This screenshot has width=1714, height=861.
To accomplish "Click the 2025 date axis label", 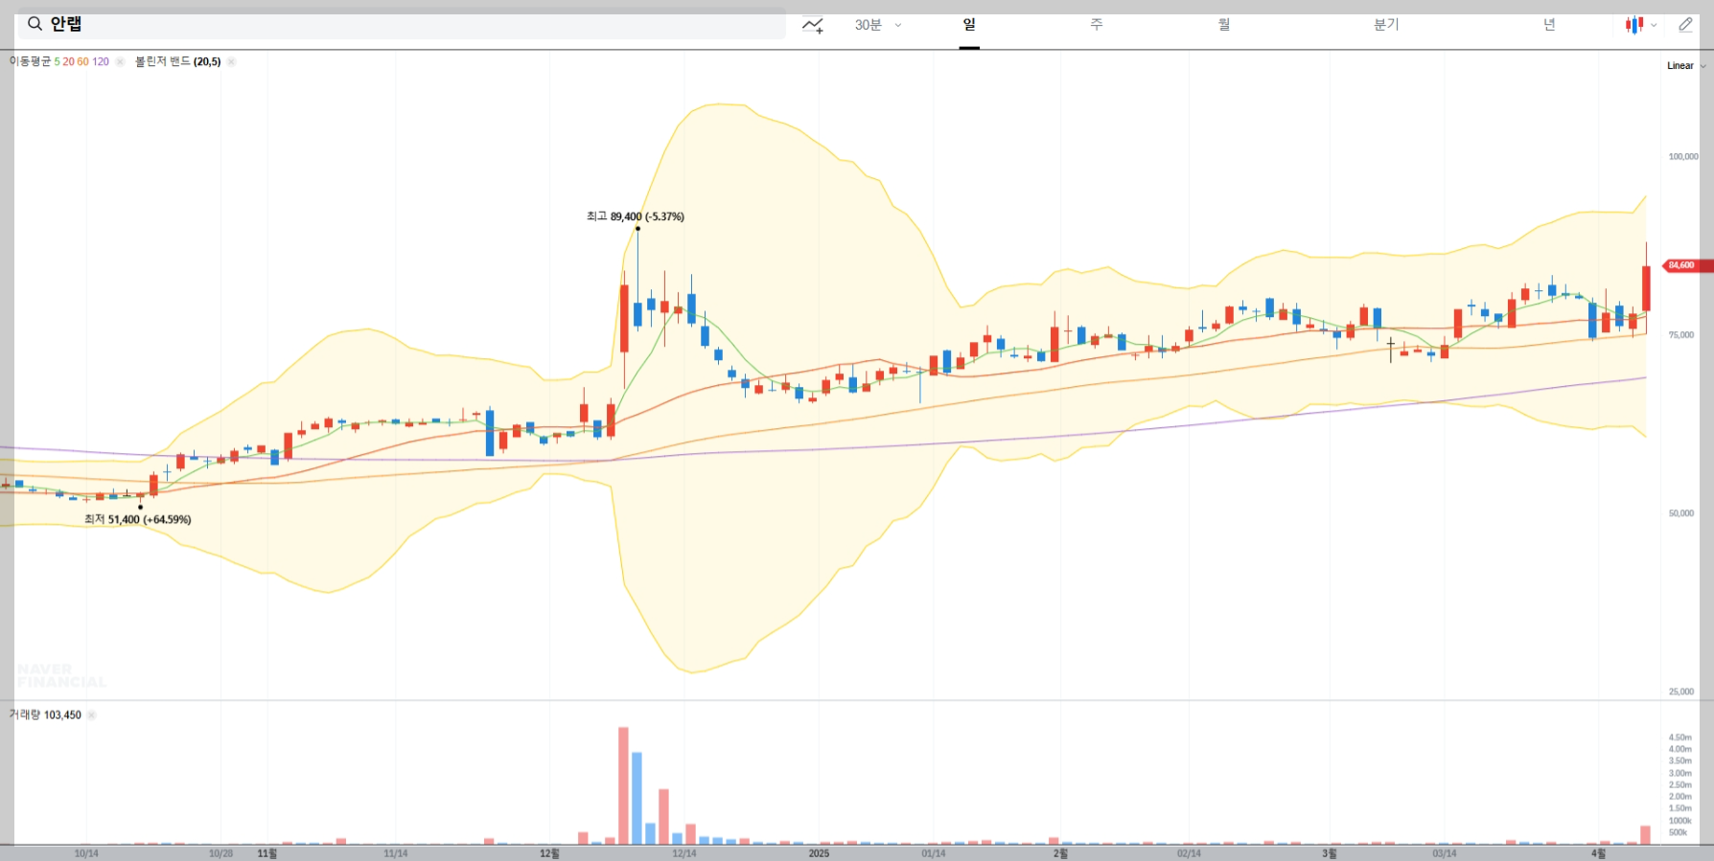I will (x=819, y=853).
